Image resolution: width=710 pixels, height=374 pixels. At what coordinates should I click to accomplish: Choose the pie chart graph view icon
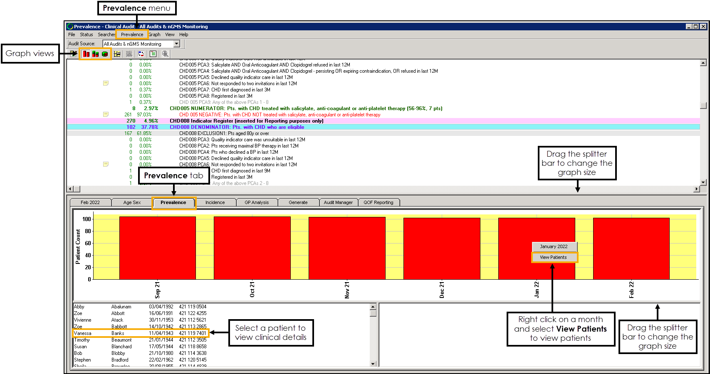pyautogui.click(x=105, y=54)
